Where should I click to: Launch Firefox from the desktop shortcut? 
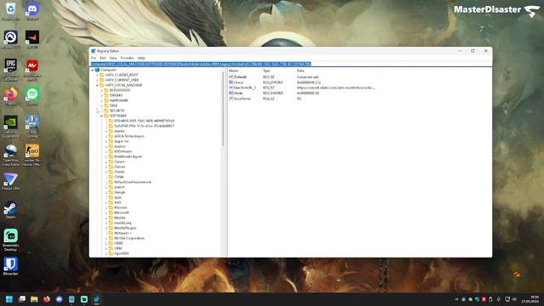[10, 95]
